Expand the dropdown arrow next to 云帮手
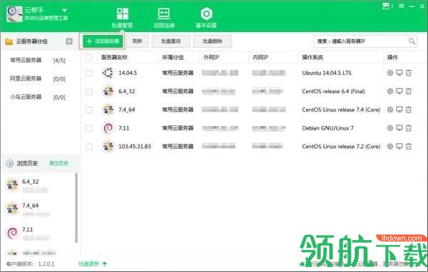This screenshot has height=272, width=428. (65, 11)
